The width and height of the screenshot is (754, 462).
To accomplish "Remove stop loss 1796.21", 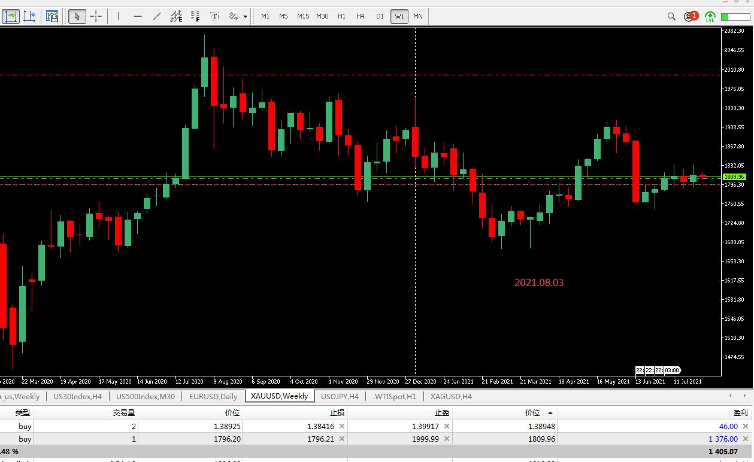I will [x=342, y=439].
